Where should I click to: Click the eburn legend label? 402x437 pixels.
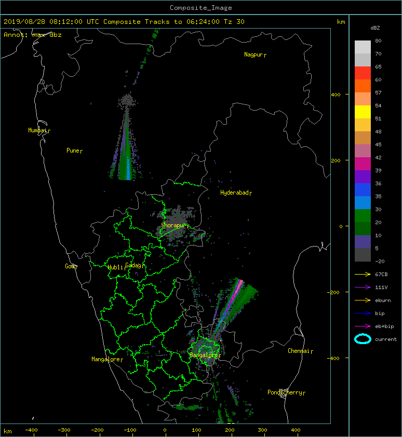pos(383,301)
